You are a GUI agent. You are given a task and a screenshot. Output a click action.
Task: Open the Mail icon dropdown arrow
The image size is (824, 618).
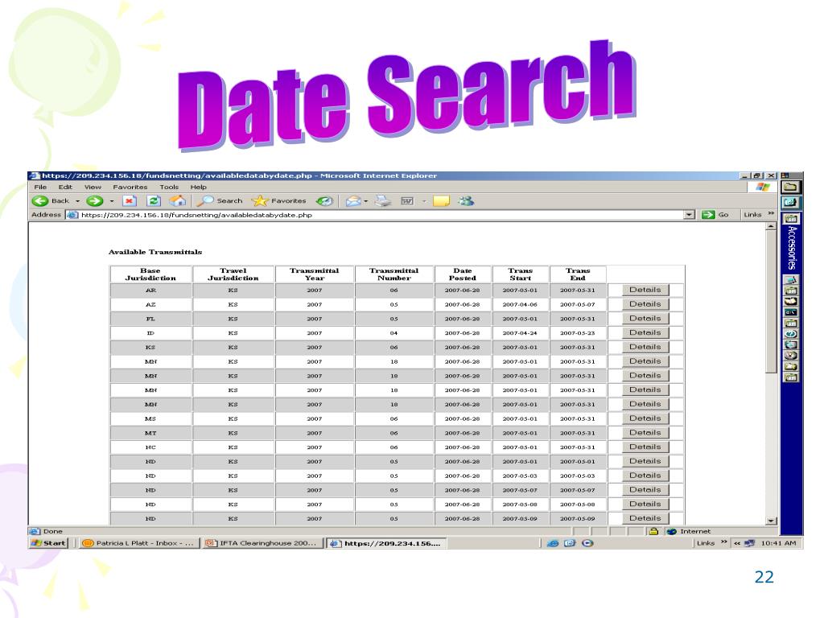point(366,201)
